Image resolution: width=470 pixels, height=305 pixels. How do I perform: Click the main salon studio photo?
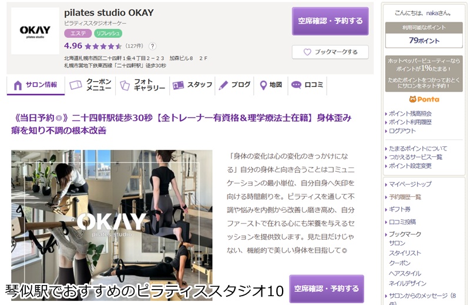coord(112,225)
